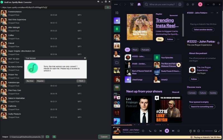The image size is (223, 140).
Task: Open the miniplayer
Action: (x=215, y=131)
